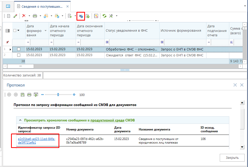Open the Источник формирования filter condition button
Viewport: 248px width, 167px height.
click(x=162, y=42)
